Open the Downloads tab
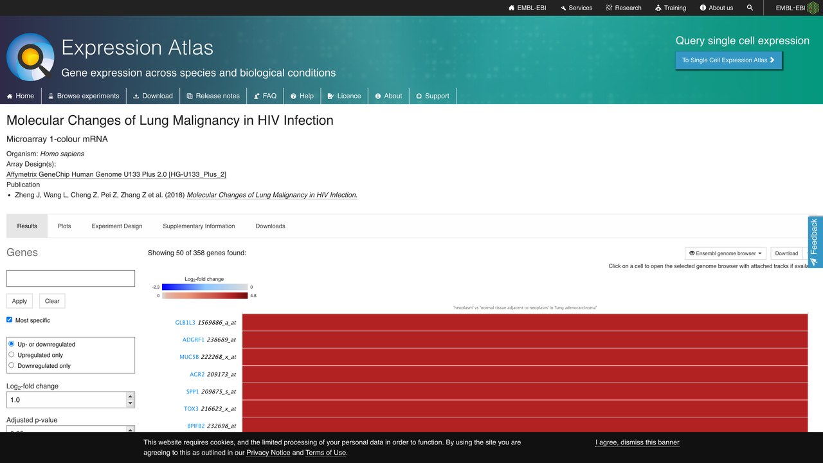Screen dimensions: 823x463 [270, 226]
